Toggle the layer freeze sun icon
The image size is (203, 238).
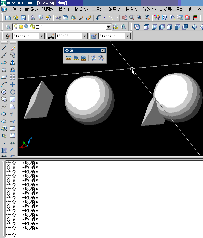tap(21, 27)
